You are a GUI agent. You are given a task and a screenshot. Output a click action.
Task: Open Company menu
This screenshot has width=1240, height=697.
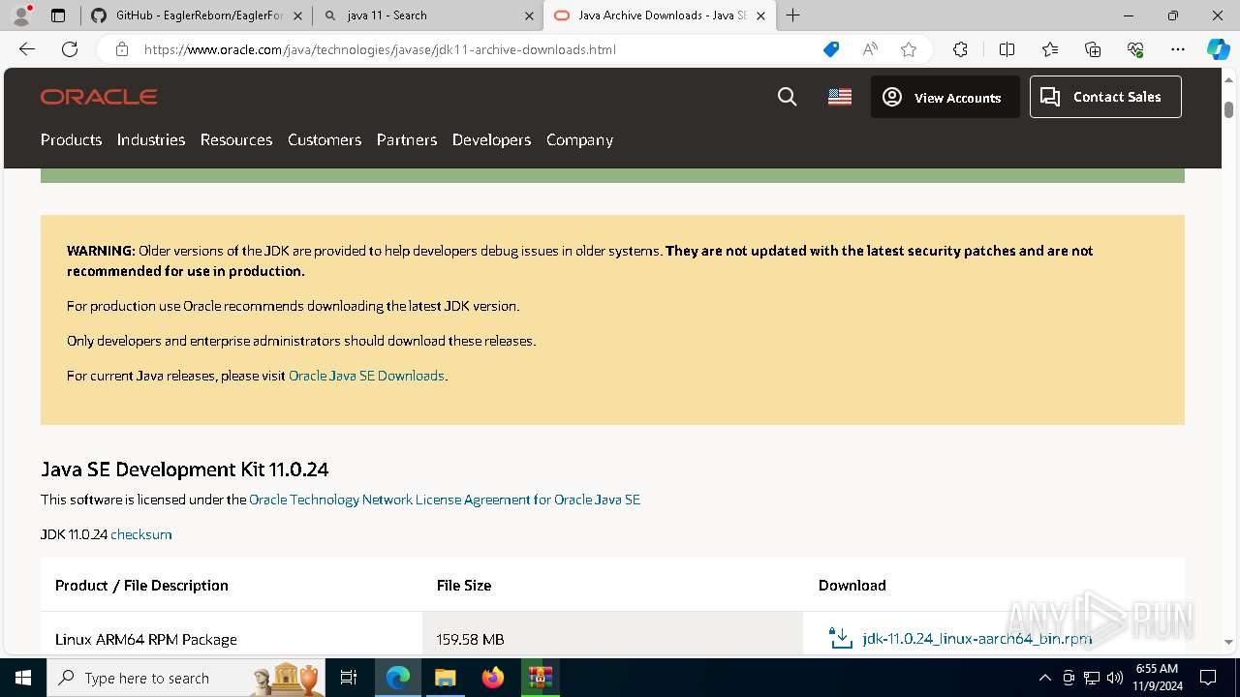coord(579,139)
